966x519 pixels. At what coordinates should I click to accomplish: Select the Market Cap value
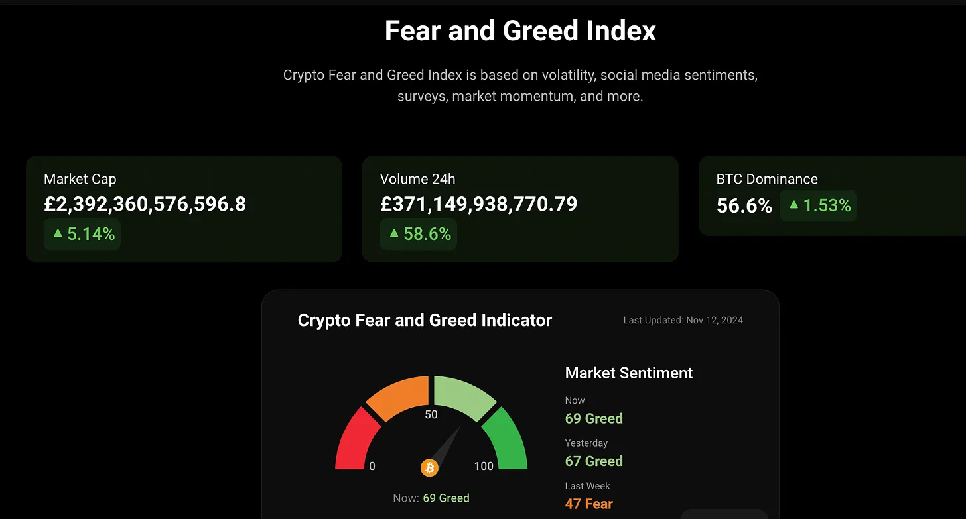pos(145,204)
